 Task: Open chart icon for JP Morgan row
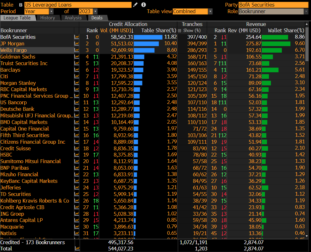pyautogui.click(x=76, y=44)
